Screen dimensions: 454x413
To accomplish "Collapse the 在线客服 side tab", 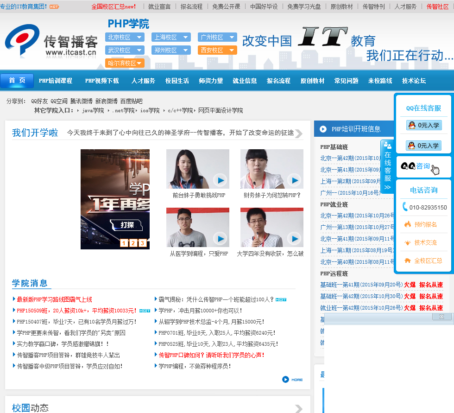I will click(x=387, y=166).
